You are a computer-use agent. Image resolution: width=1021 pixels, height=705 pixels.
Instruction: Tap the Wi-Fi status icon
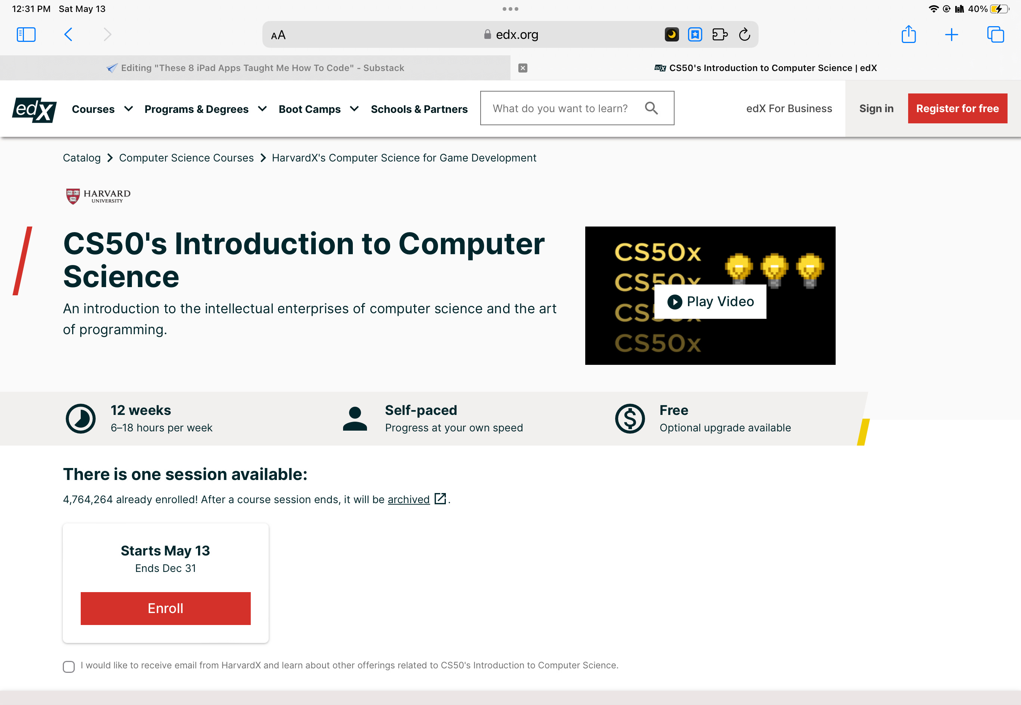933,9
